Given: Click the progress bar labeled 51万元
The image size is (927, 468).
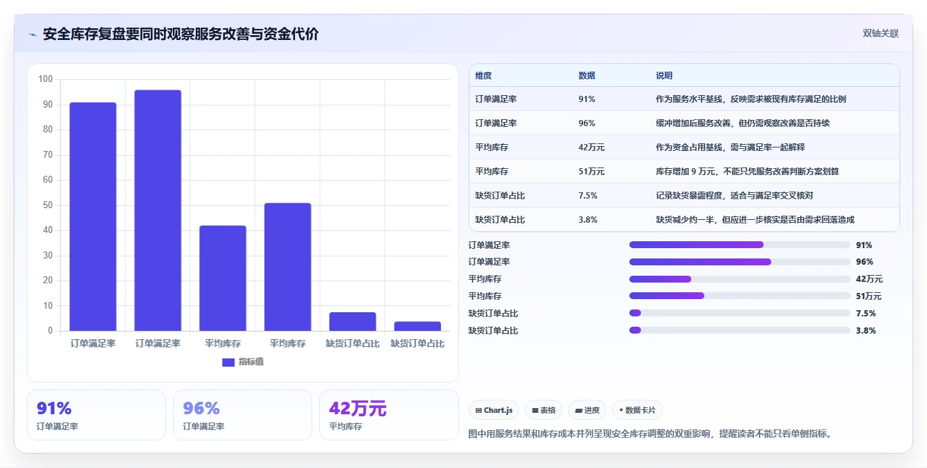Looking at the screenshot, I should [740, 296].
